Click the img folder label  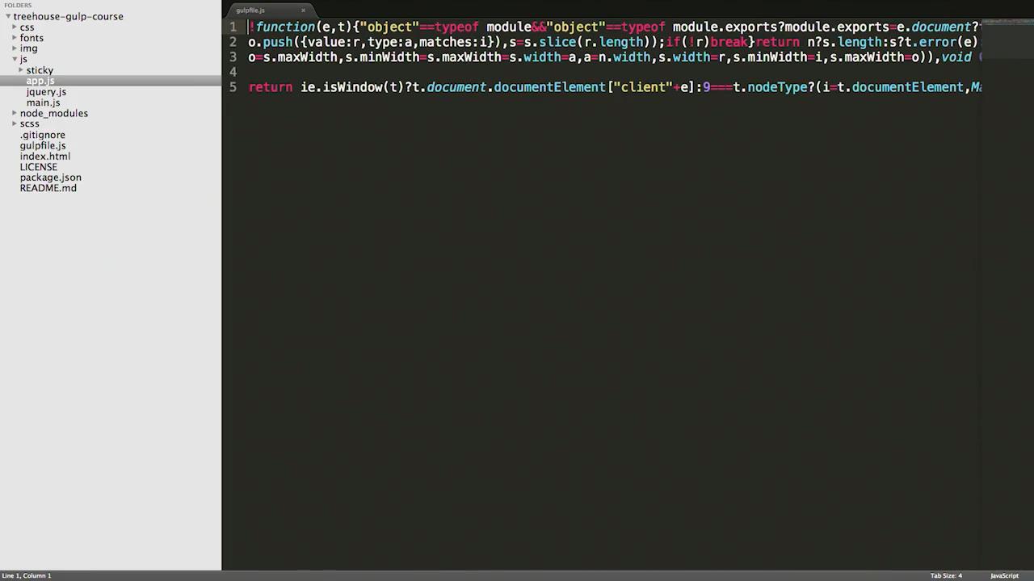(29, 48)
